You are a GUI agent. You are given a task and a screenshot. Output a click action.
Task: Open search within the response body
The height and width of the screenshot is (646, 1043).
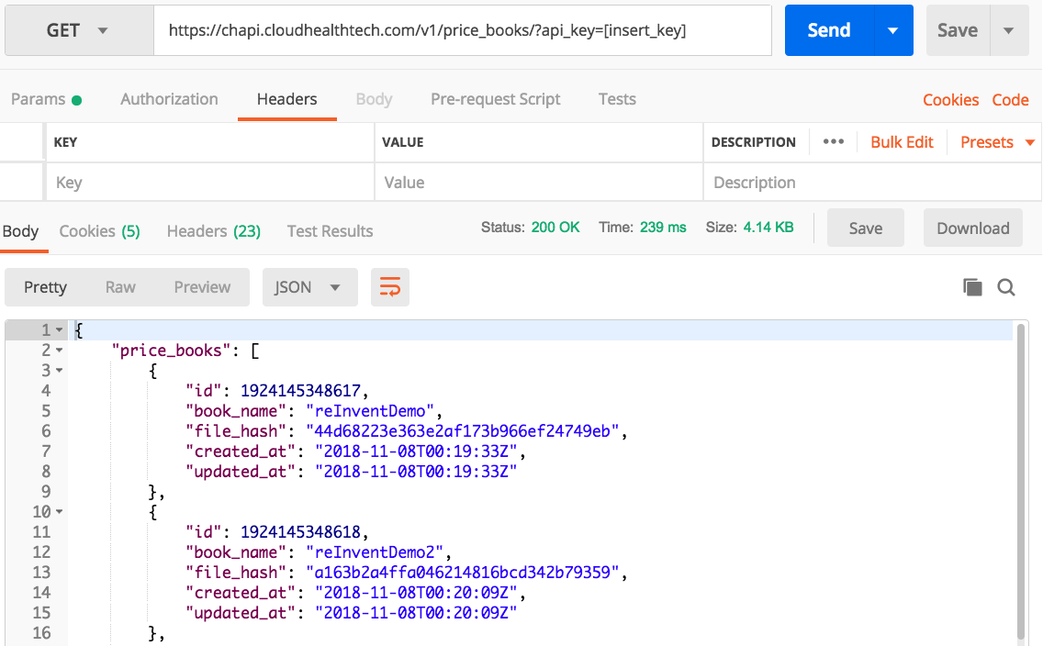pyautogui.click(x=1006, y=286)
